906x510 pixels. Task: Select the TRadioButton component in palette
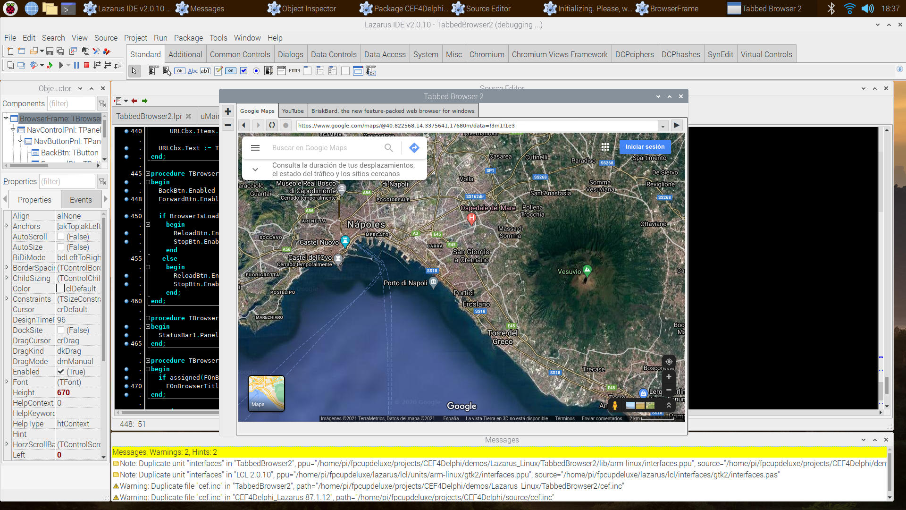pyautogui.click(x=256, y=71)
